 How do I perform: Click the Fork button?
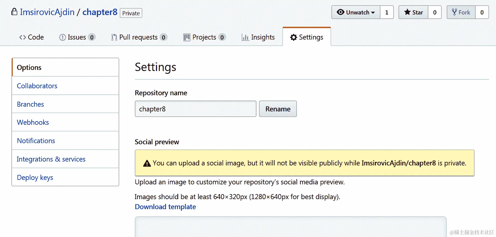(461, 12)
